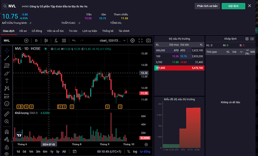Click the search magnifier beside NVL
258x156 pixels.
(x=5, y=6)
